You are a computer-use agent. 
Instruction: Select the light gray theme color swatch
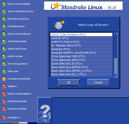(x=23, y=123)
